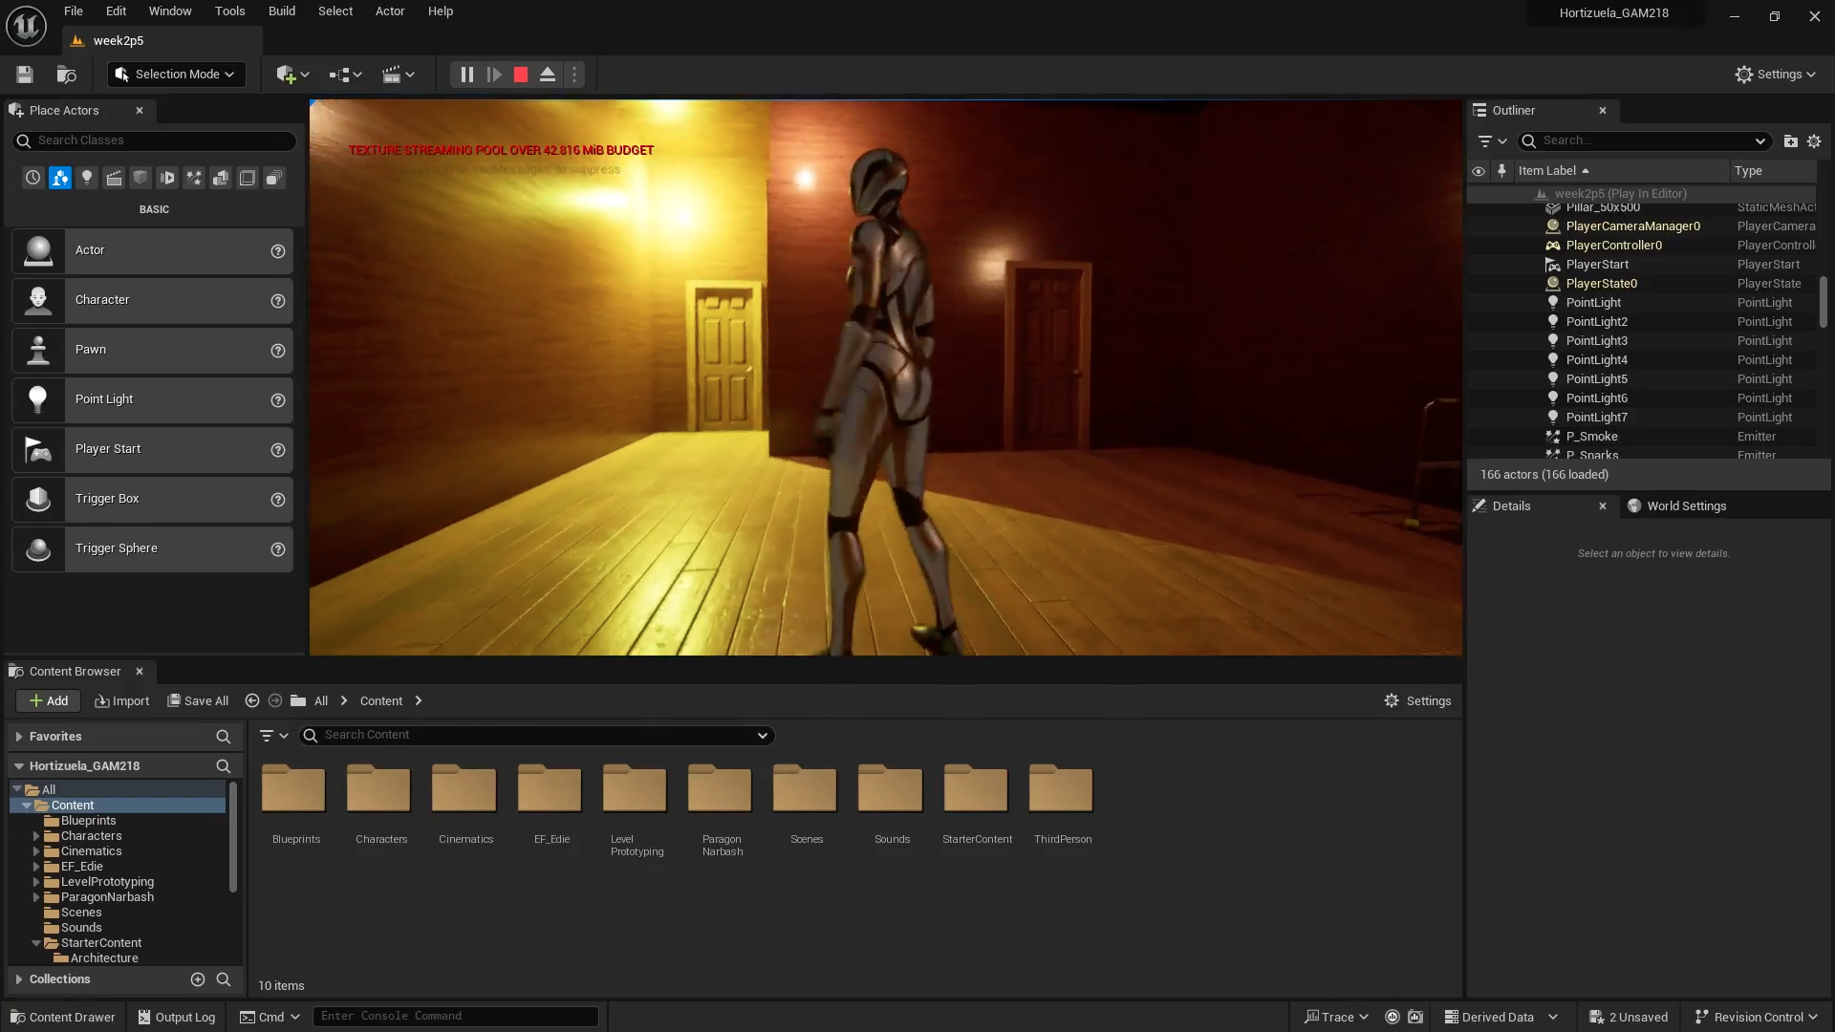Expand the Favorites section

click(x=19, y=737)
